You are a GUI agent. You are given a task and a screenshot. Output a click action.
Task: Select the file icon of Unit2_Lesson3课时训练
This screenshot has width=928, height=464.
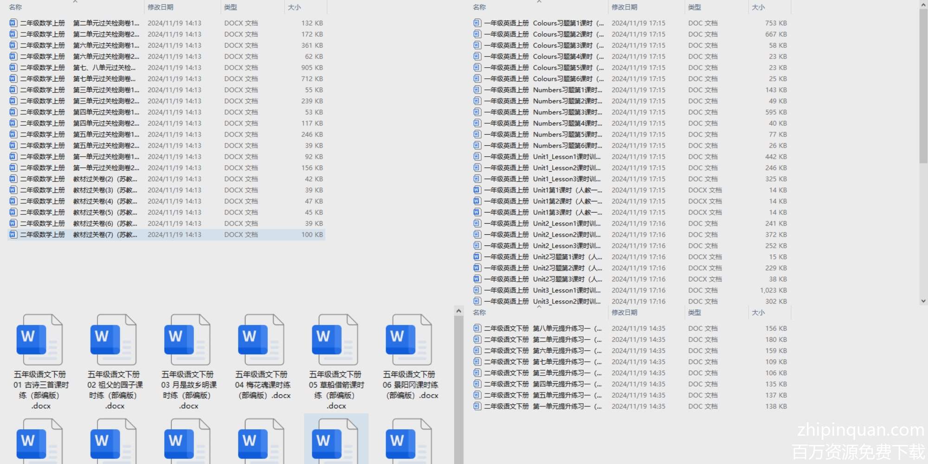(477, 245)
